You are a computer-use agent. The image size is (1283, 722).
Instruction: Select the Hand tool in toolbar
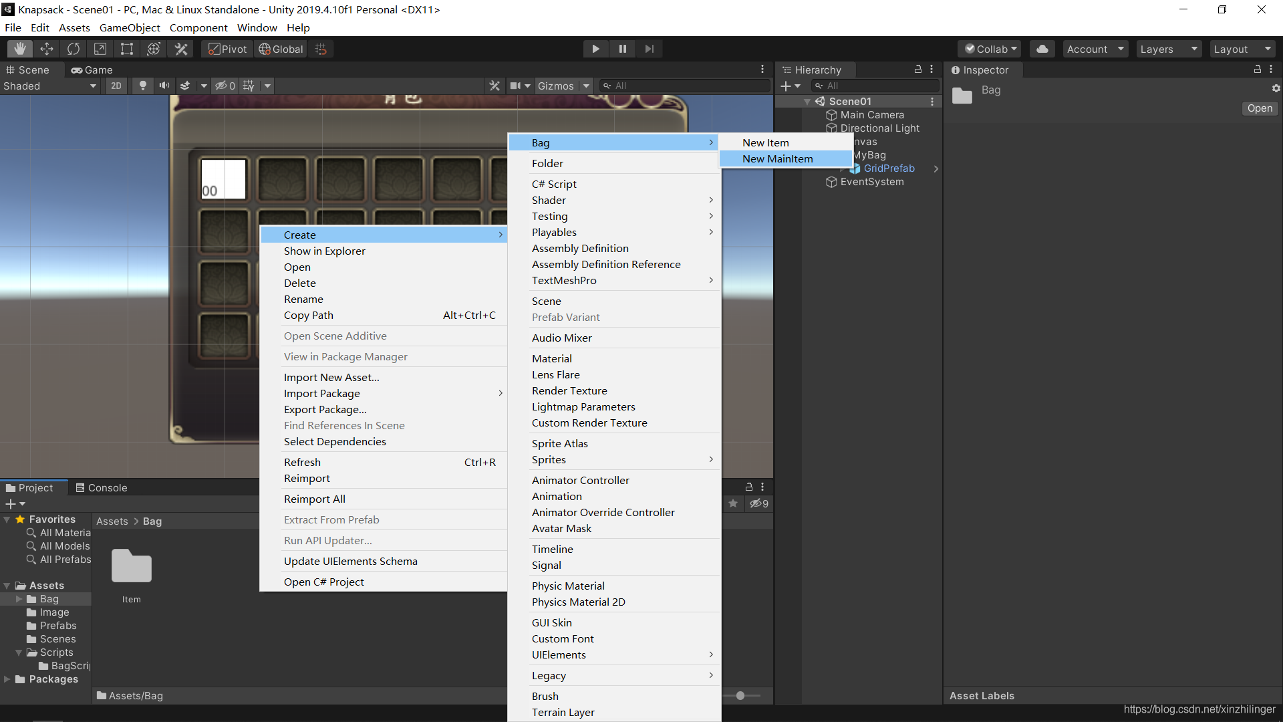pyautogui.click(x=20, y=49)
